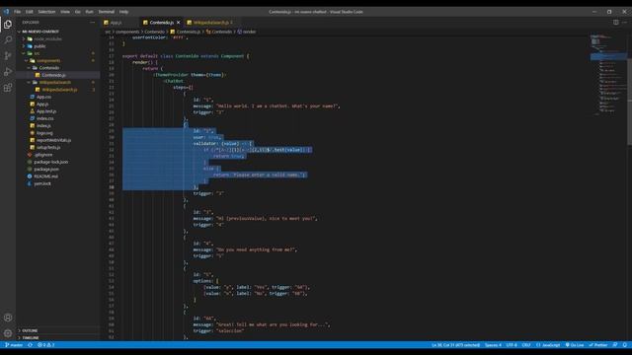This screenshot has height=355, width=632.
Task: Click the Split Editor icon
Action: click(x=616, y=23)
